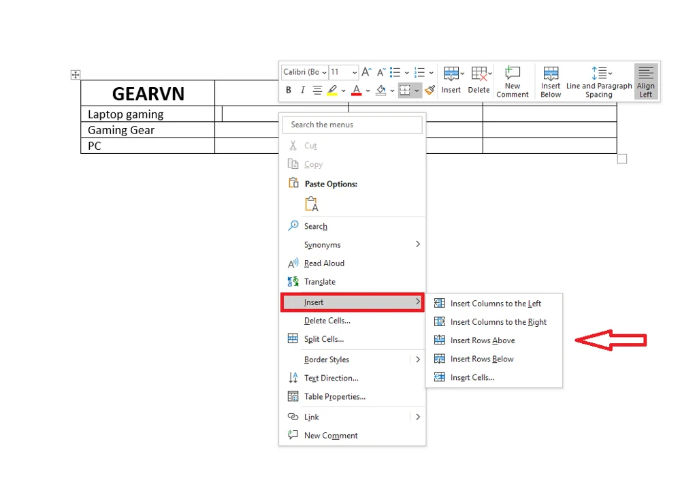697x497 pixels.
Task: Click the center alignment icon
Action: point(317,91)
